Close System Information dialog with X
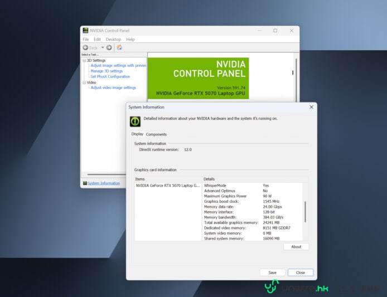This screenshot has width=387, height=297. (312, 107)
